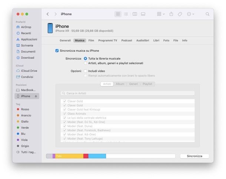Toggle Sincronizza musica su iPhone checkbox
Image resolution: width=226 pixels, height=179 pixels.
pos(57,51)
